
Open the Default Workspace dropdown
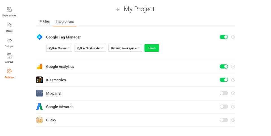125,48
